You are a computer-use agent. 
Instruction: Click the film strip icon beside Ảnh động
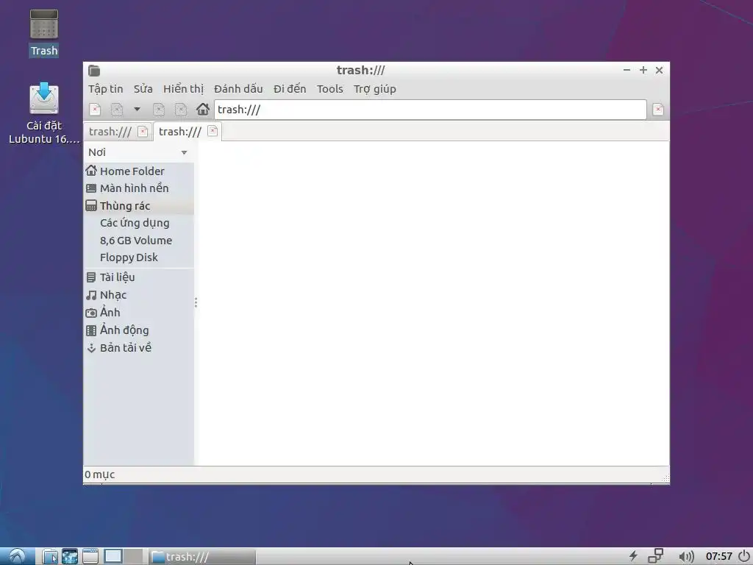coord(91,330)
